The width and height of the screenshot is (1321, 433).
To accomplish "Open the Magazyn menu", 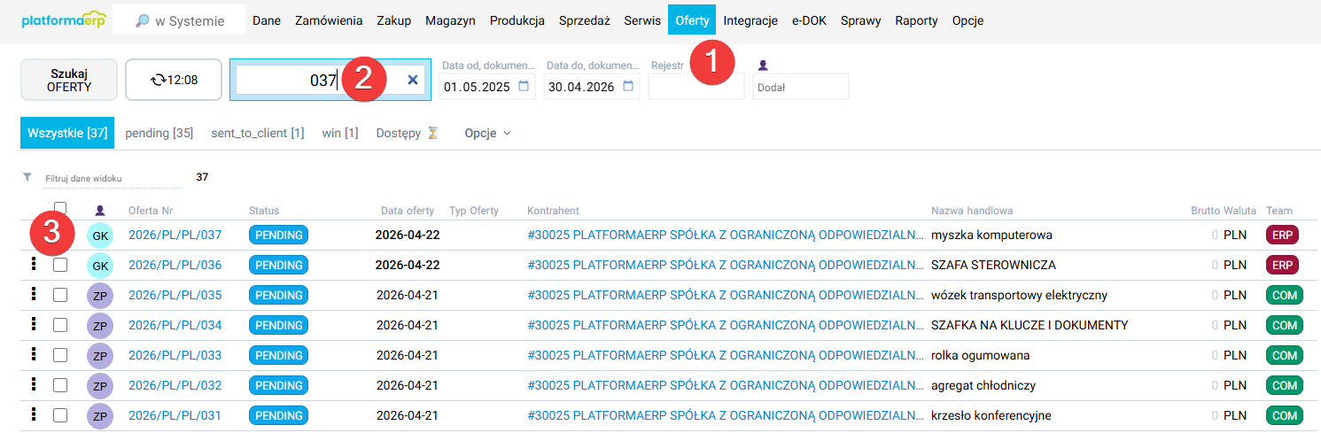I will tap(450, 20).
